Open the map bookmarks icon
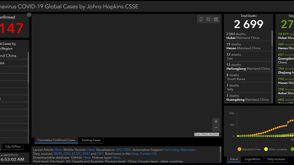This screenshot has width=294, height=165. coord(201,19)
